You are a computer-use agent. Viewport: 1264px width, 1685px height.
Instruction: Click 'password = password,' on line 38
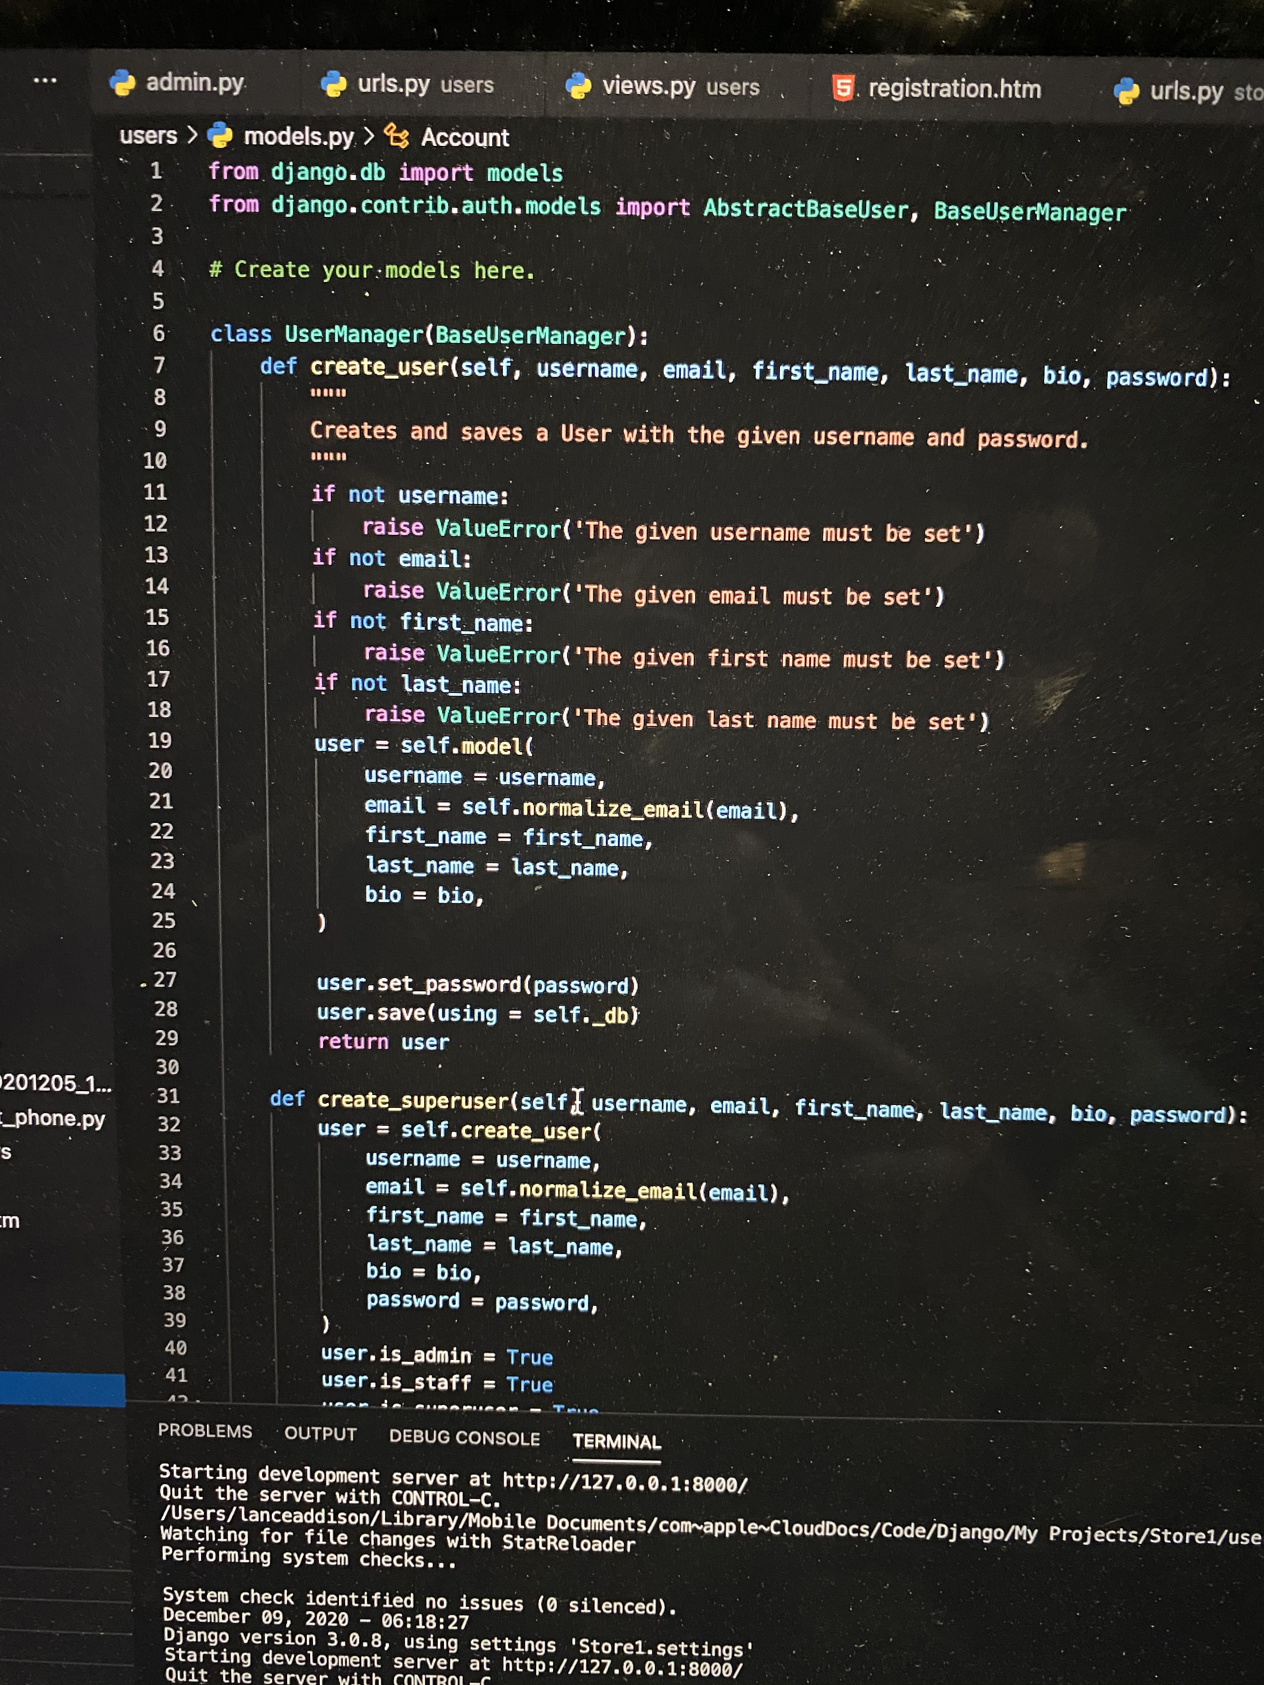(482, 1301)
